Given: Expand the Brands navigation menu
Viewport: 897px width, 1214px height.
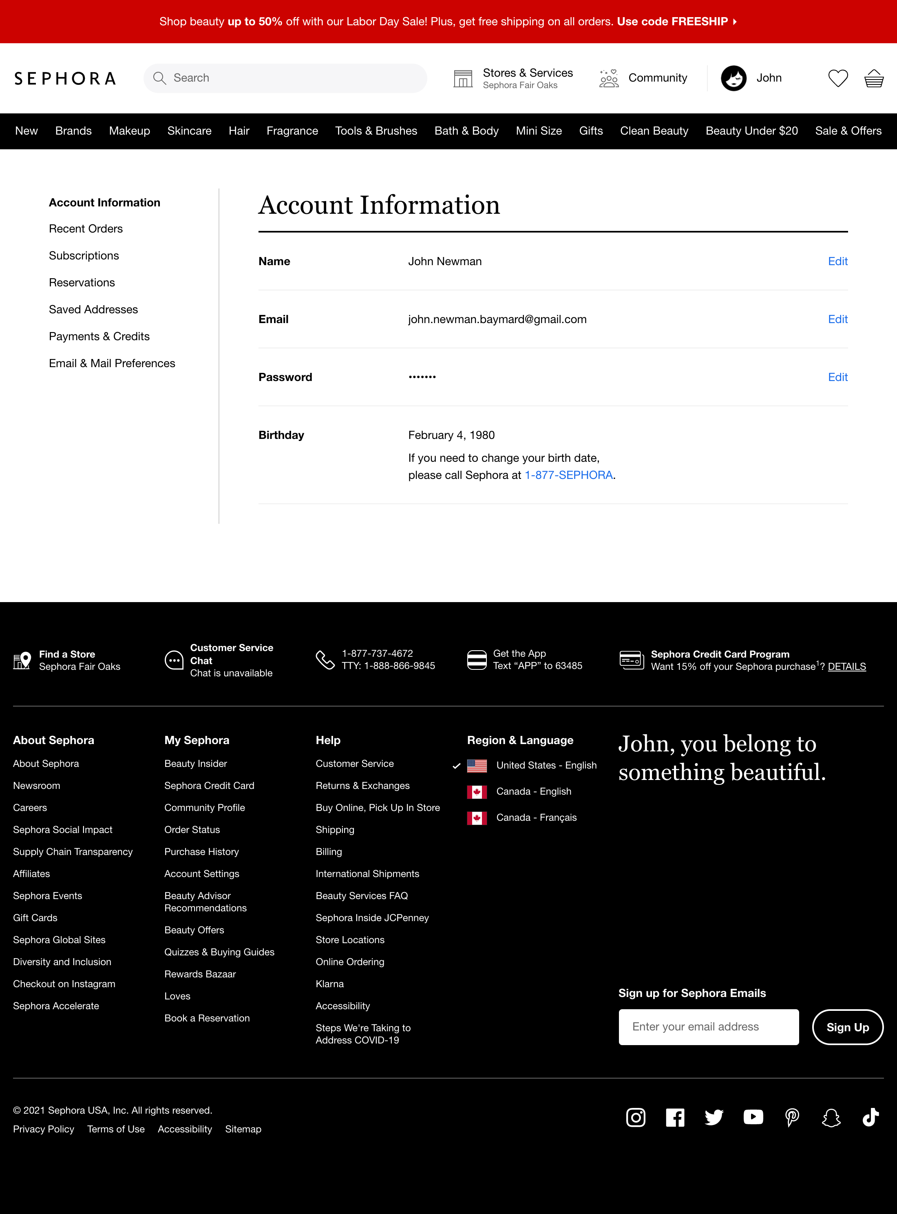Looking at the screenshot, I should [x=73, y=131].
